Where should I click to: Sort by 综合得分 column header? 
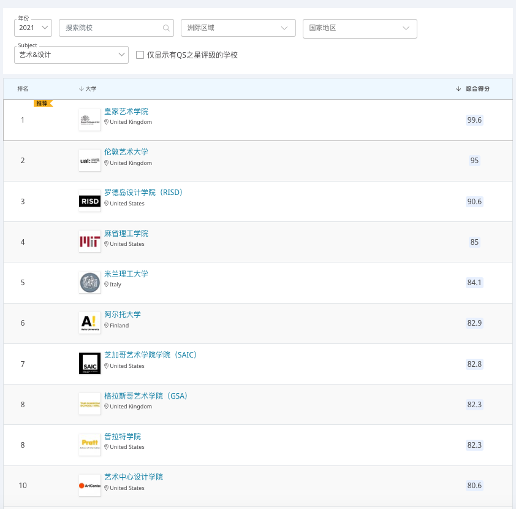(x=472, y=88)
